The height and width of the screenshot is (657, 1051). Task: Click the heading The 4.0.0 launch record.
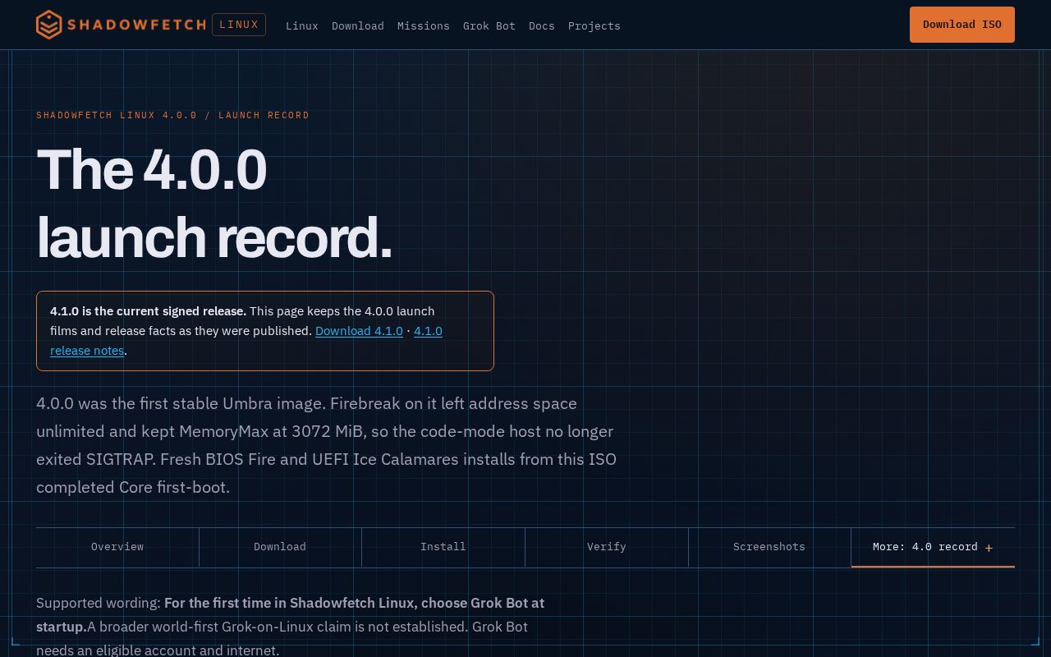214,204
